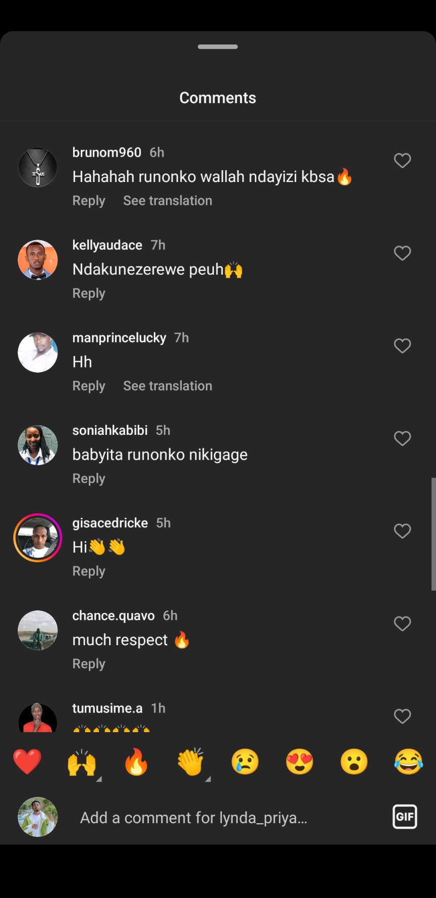Viewport: 436px width, 898px height.
Task: Tap the drag handle atop the comments sheet
Action: coord(217,47)
